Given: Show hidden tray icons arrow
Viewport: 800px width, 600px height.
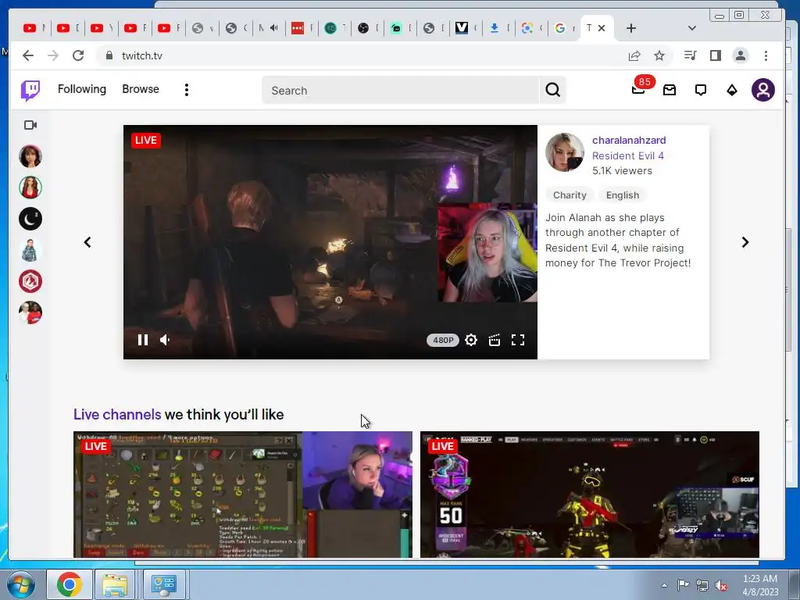Looking at the screenshot, I should click(x=664, y=585).
